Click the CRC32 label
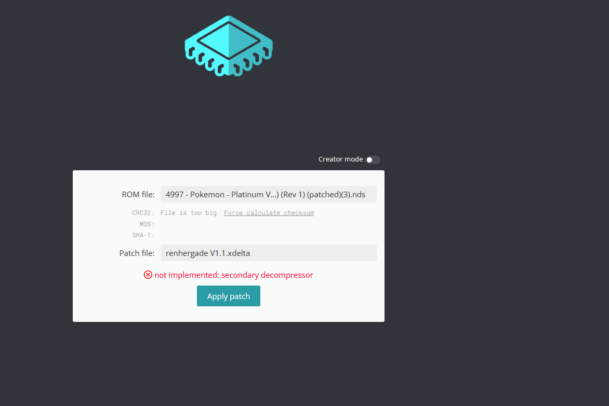The image size is (609, 406). pyautogui.click(x=143, y=213)
